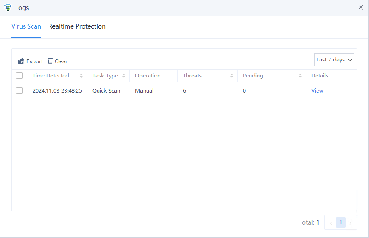View details of the Quick Scan log
369x238 pixels.
tap(317, 91)
